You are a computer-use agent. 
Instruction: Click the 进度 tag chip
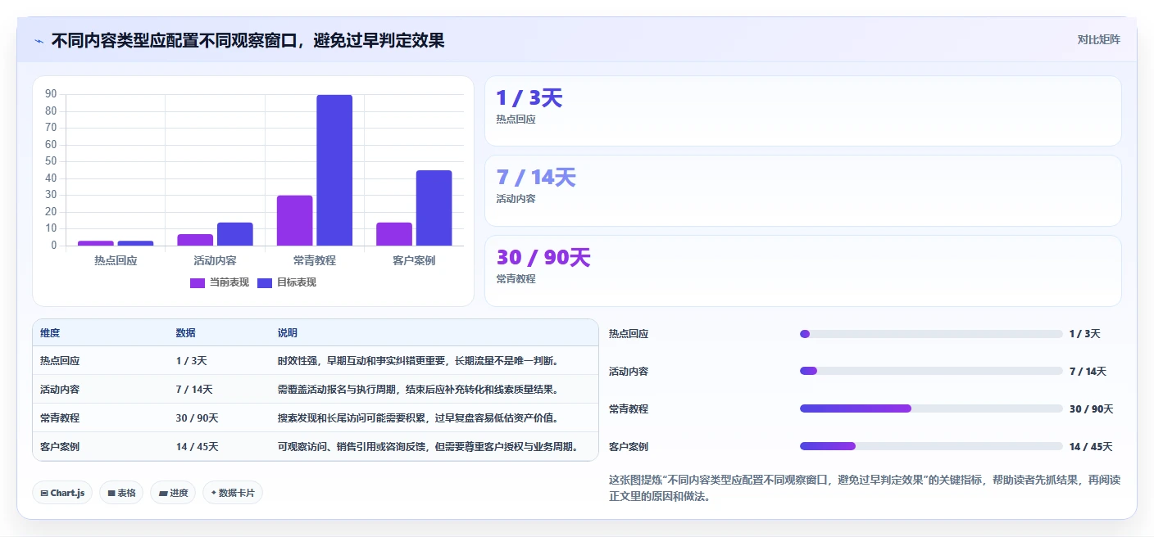coord(173,493)
